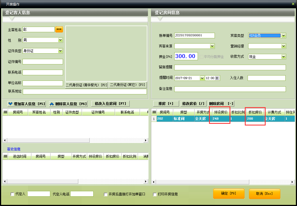The height and width of the screenshot is (206, 297).
Task: Click grid icon in room list table header
Action: pyautogui.click(x=154, y=112)
